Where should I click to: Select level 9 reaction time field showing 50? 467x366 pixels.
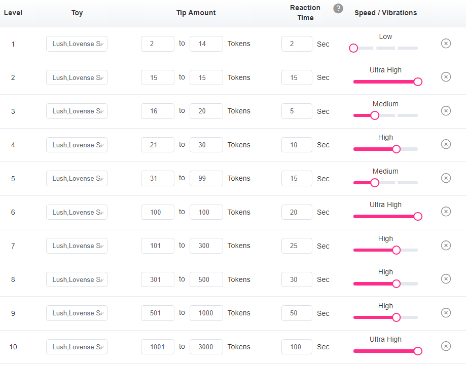(297, 313)
